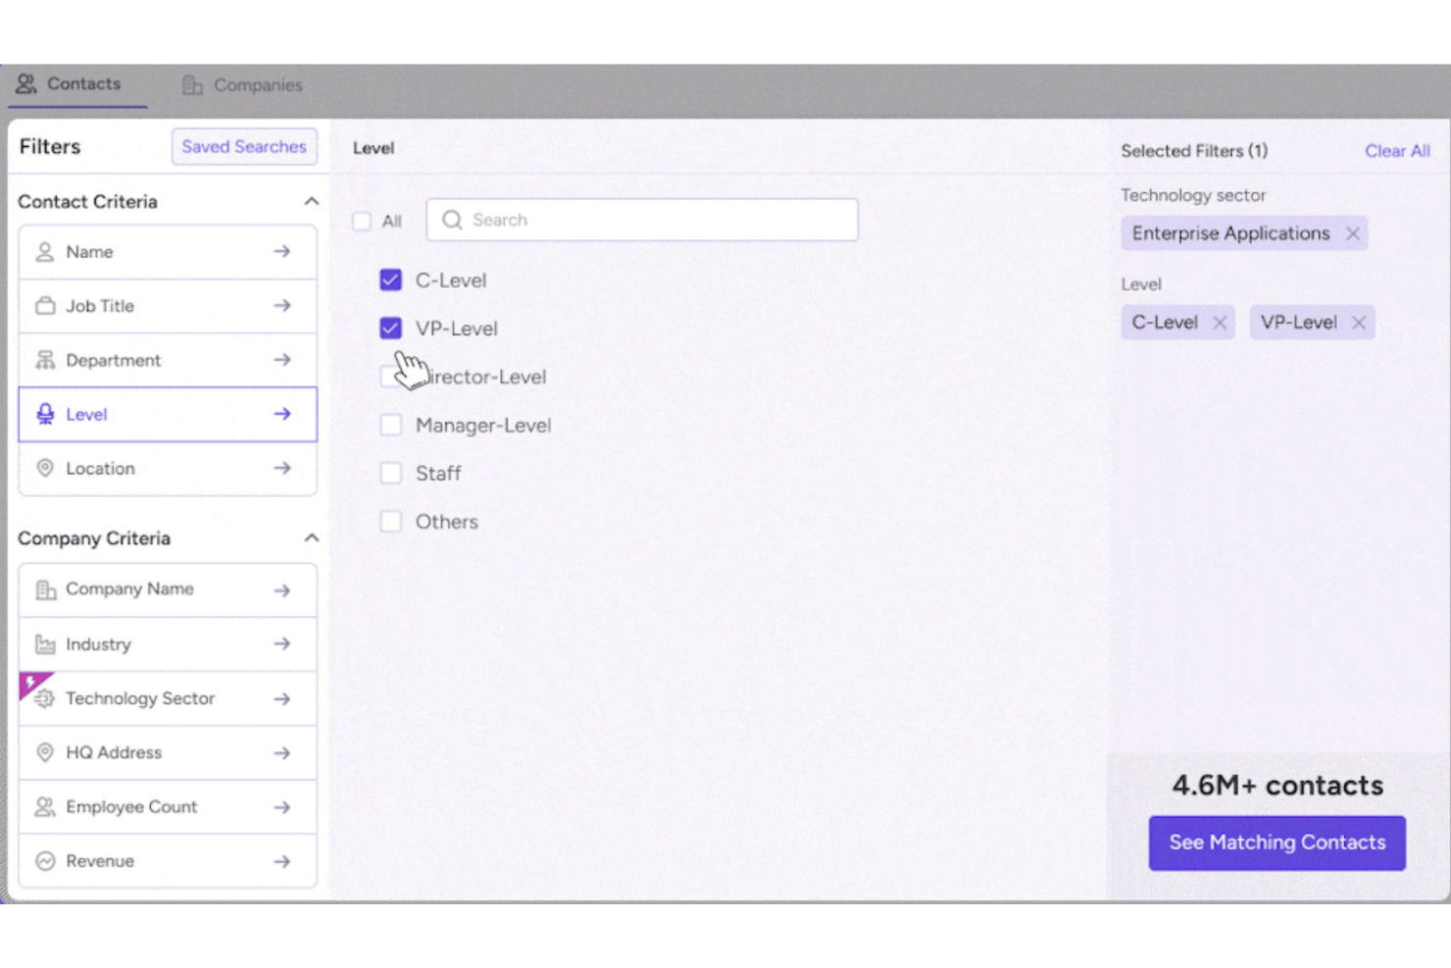Collapse the Contact Criteria section
This screenshot has height=968, width=1451.
coord(311,201)
